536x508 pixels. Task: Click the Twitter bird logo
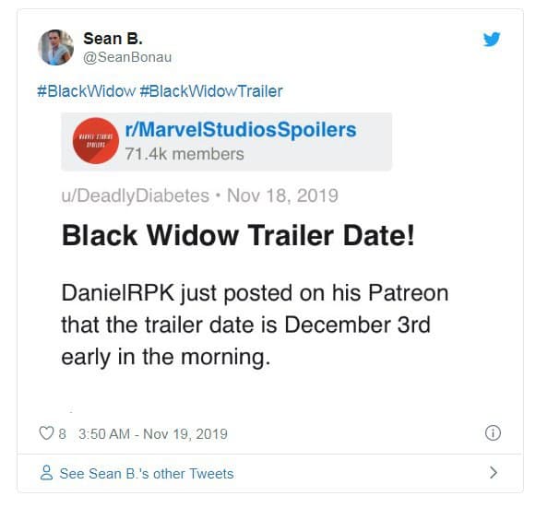tap(492, 39)
